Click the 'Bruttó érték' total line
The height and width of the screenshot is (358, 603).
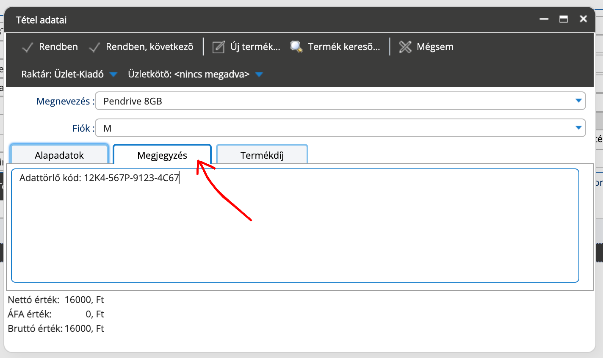(56, 329)
